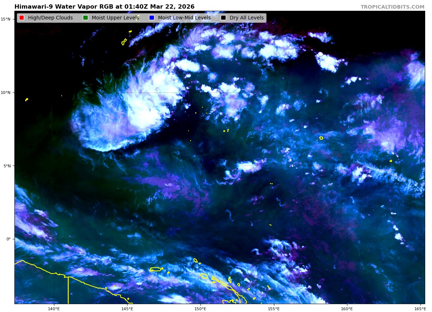Click the 165°E longitude axis label
Viewport: 432px width, 312px height.
pyautogui.click(x=420, y=308)
